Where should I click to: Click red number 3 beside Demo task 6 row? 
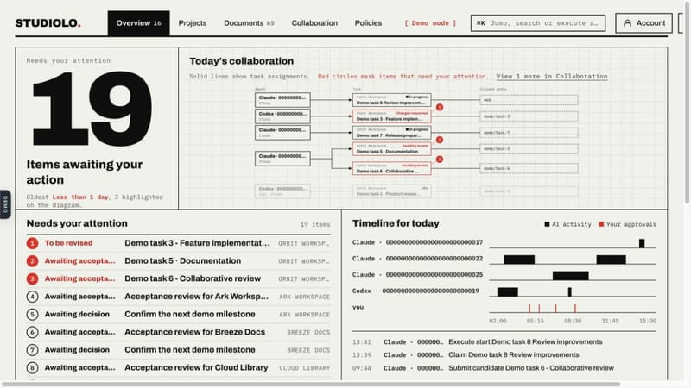click(32, 278)
